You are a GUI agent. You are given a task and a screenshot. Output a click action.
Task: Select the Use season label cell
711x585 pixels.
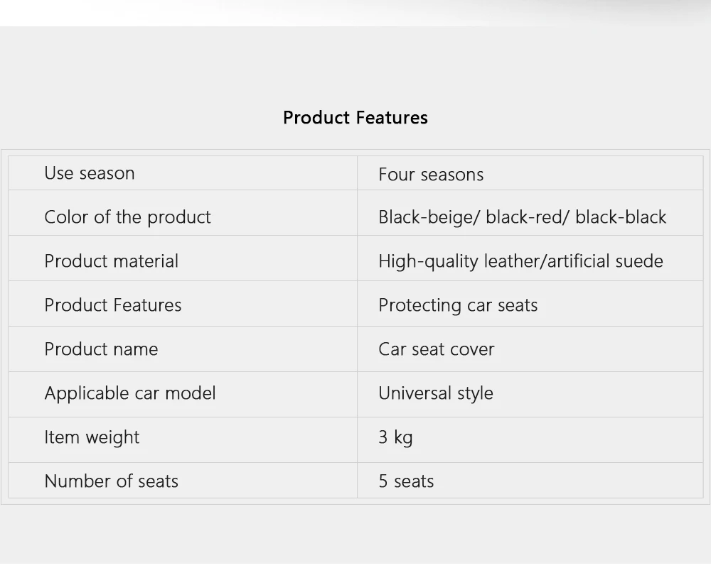90,173
